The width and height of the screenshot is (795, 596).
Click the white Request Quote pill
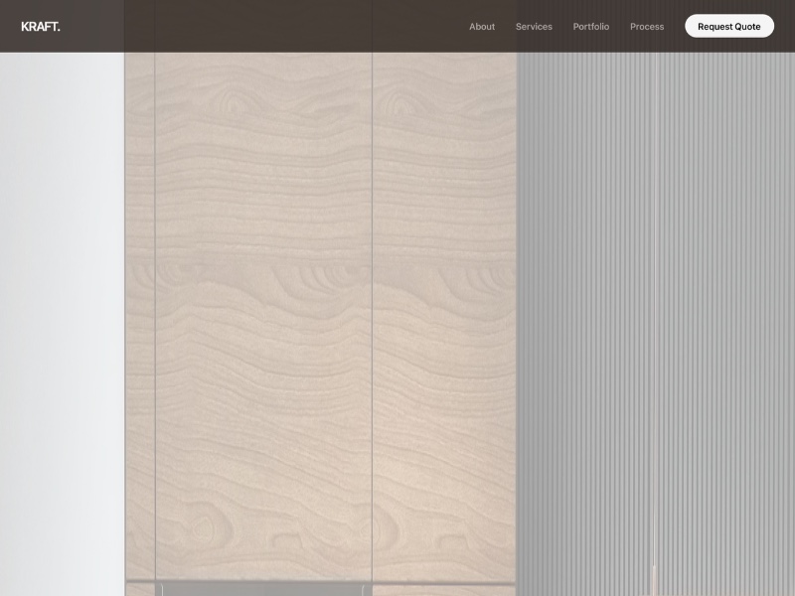point(729,27)
